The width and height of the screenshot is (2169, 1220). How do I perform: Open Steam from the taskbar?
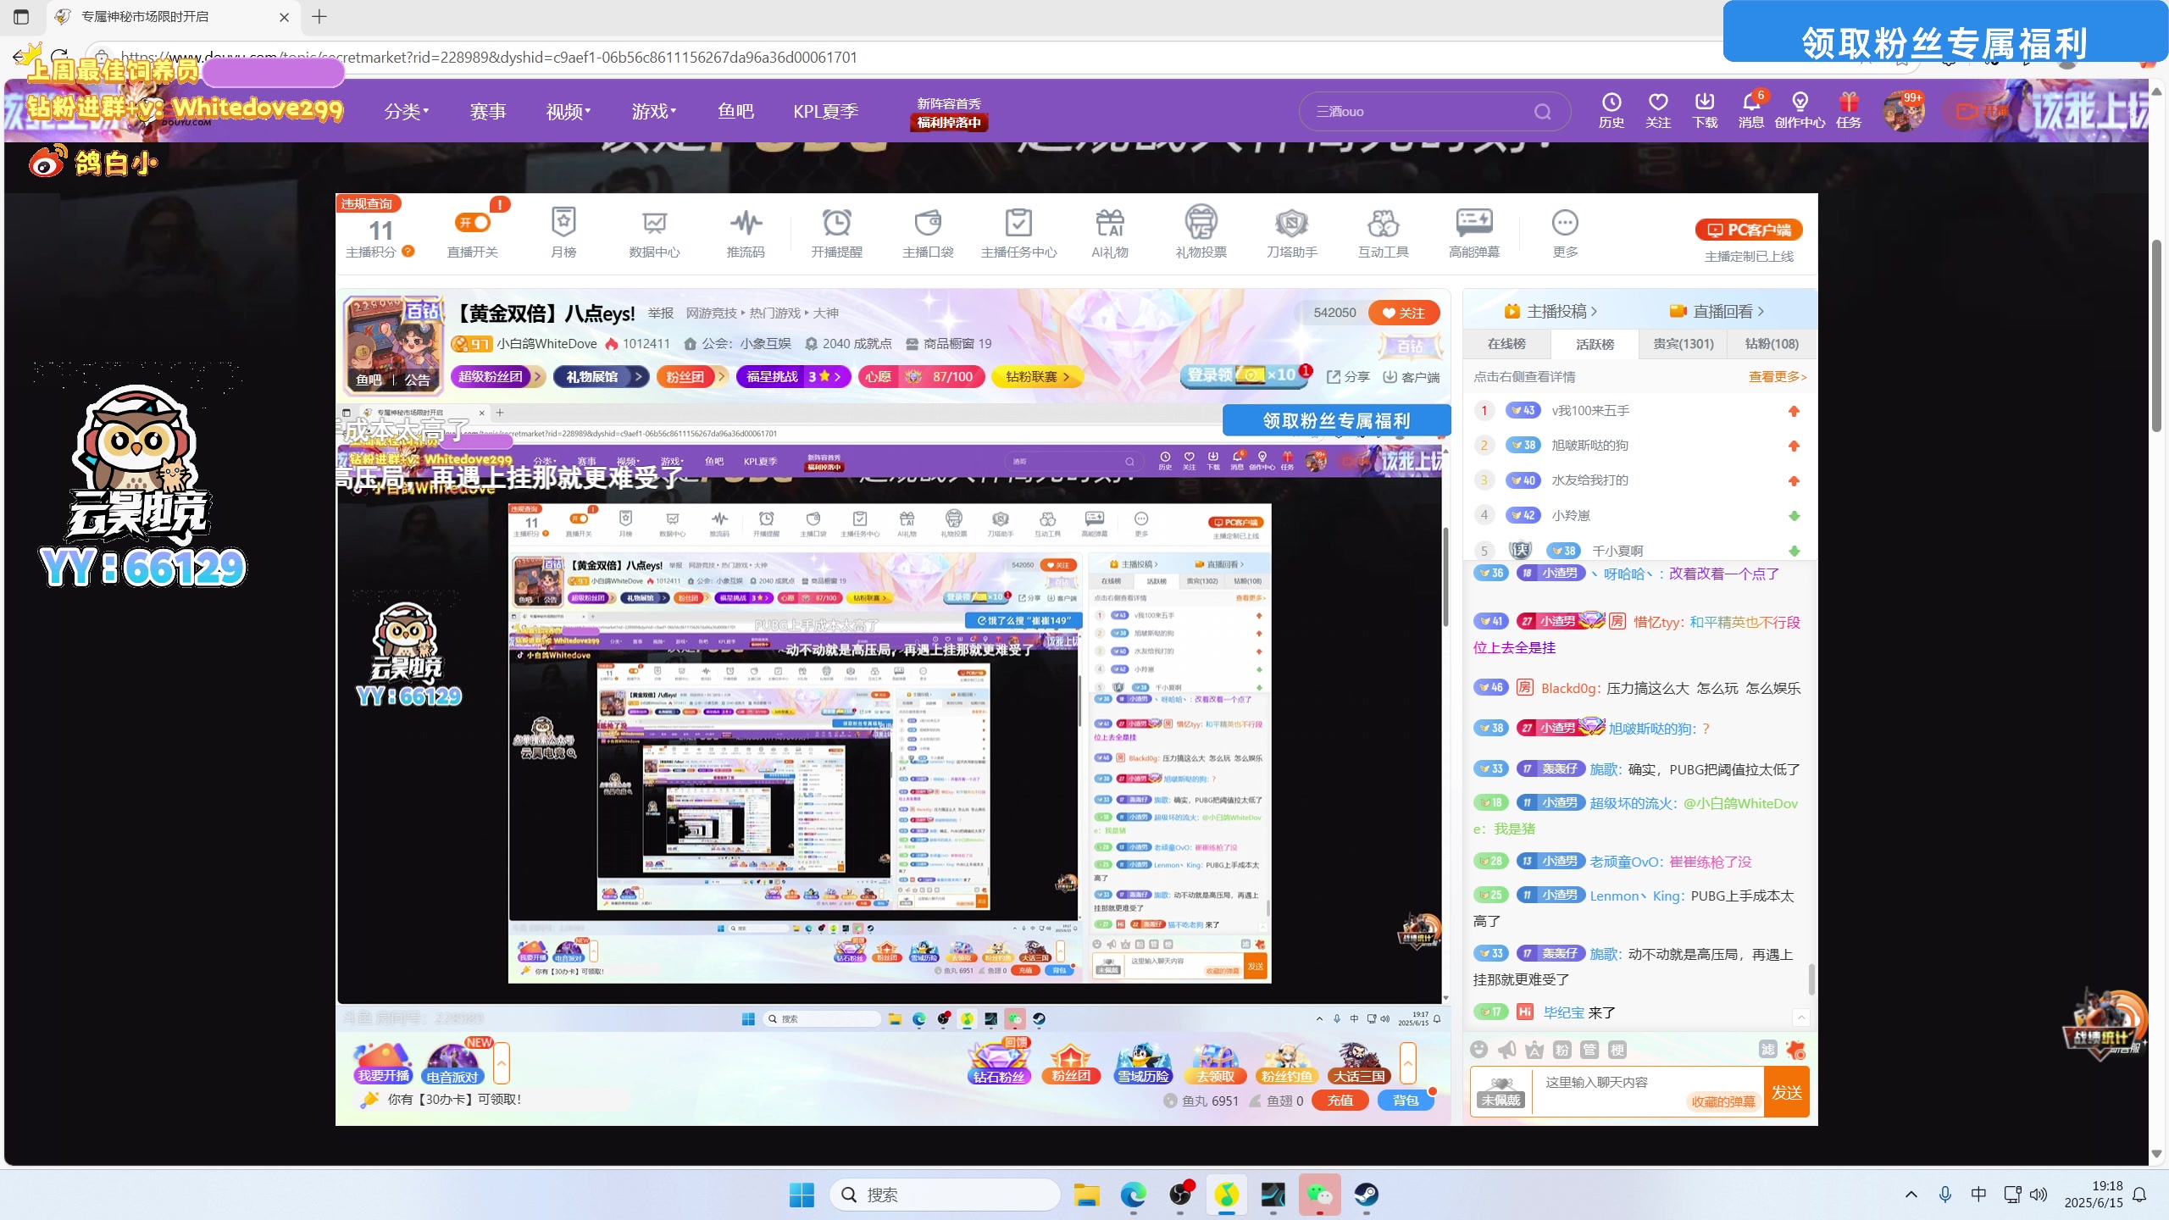pos(1366,1195)
